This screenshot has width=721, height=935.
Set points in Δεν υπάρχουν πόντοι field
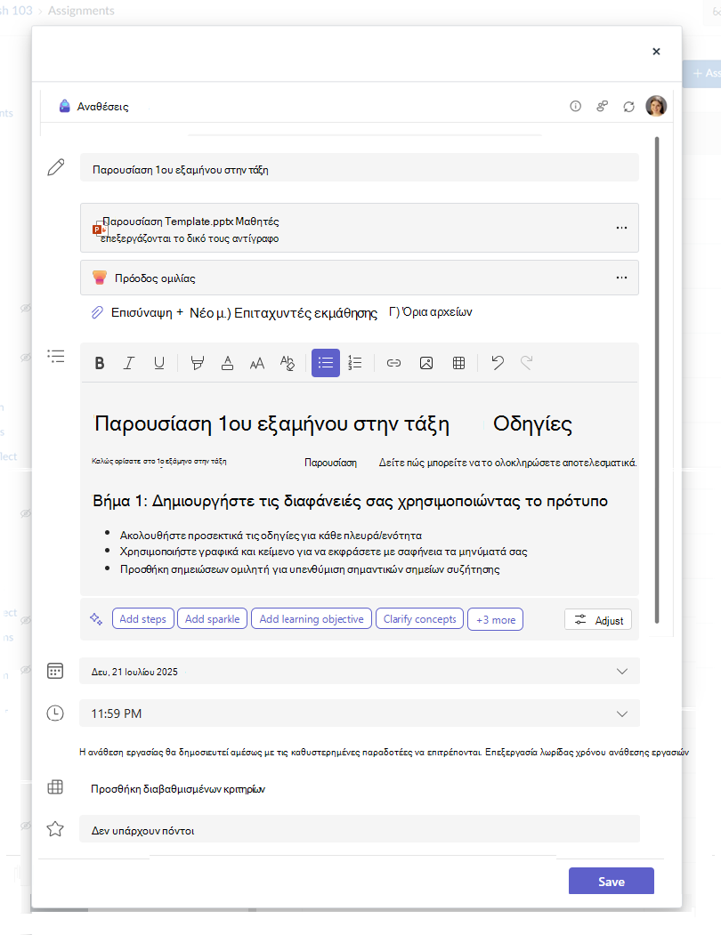click(360, 829)
